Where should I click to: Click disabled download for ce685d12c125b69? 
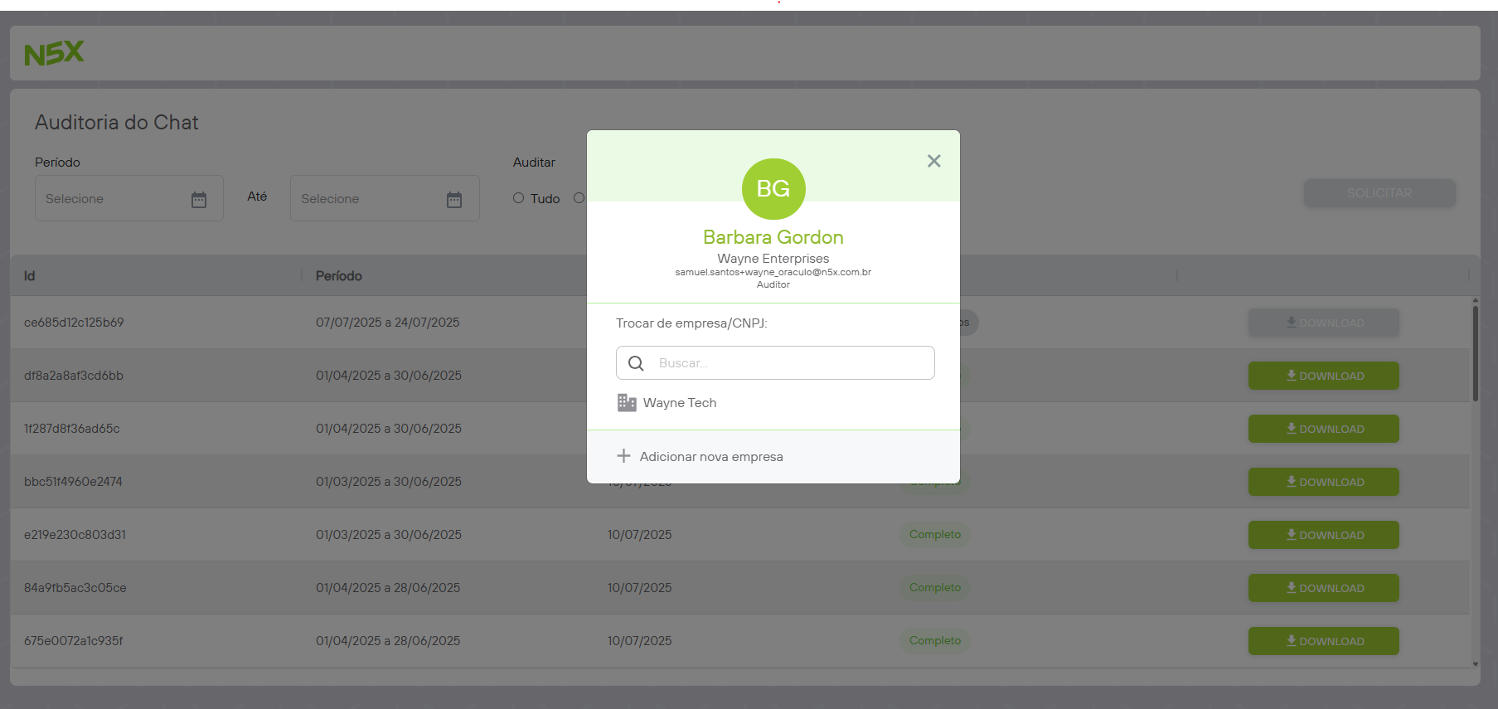click(1324, 323)
